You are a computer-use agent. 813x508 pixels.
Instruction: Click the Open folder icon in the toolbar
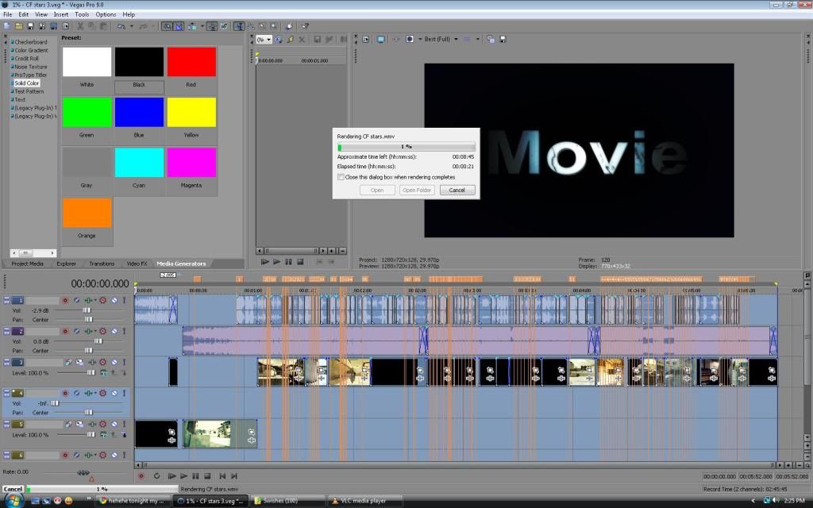[17, 26]
